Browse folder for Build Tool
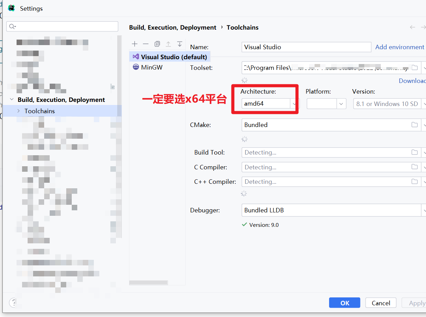This screenshot has height=317, width=426. (x=415, y=152)
